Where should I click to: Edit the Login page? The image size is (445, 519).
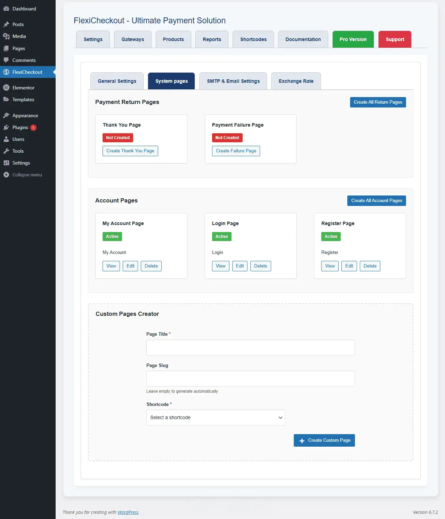[240, 266]
